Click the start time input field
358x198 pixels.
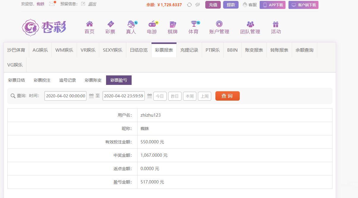[x=65, y=96]
